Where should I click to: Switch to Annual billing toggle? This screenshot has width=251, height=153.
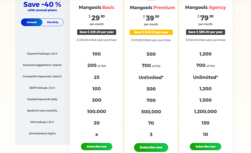32,22
